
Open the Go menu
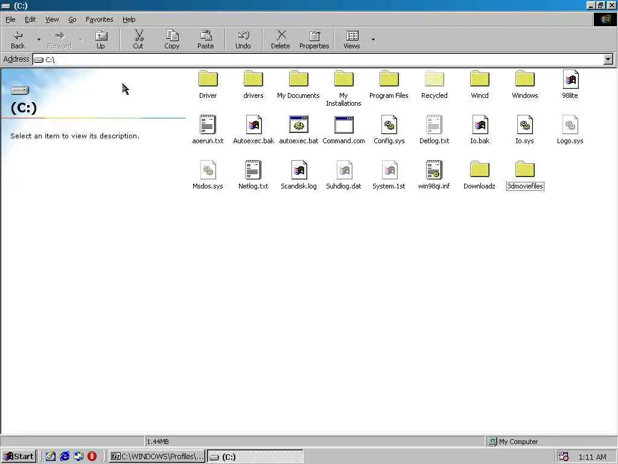(72, 19)
